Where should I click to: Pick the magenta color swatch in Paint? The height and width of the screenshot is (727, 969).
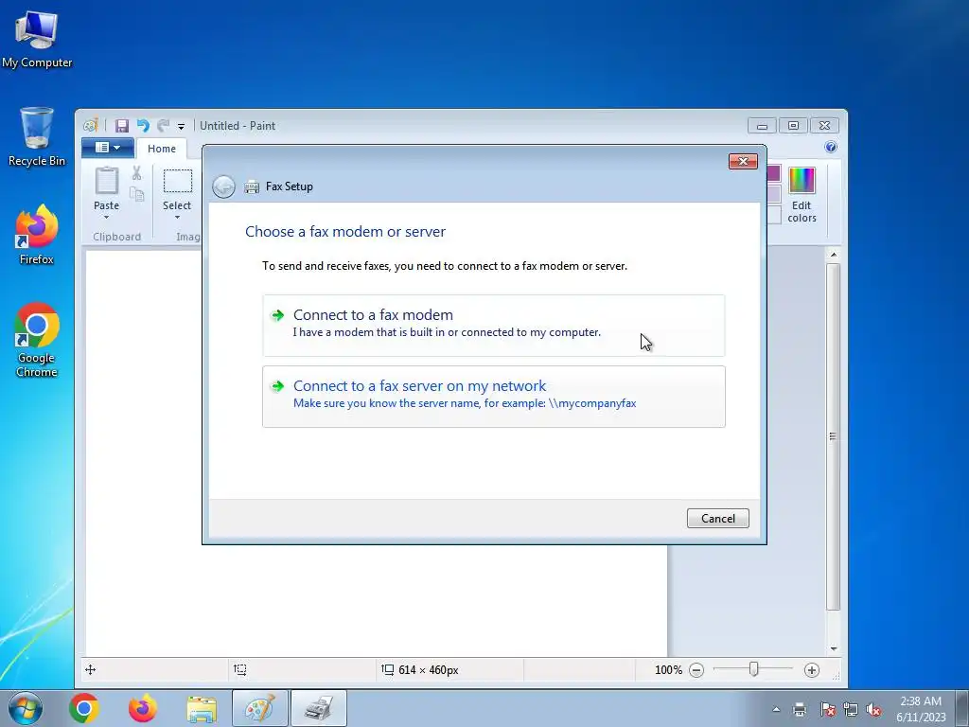tap(774, 173)
